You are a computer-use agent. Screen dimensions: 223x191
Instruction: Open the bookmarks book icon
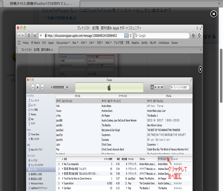coord(19,43)
